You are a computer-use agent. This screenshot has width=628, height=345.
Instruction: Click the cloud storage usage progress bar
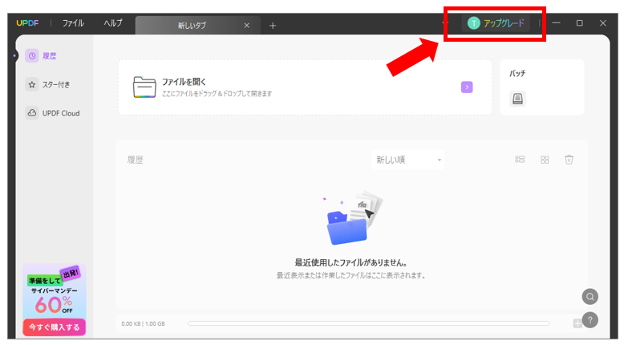coord(368,323)
